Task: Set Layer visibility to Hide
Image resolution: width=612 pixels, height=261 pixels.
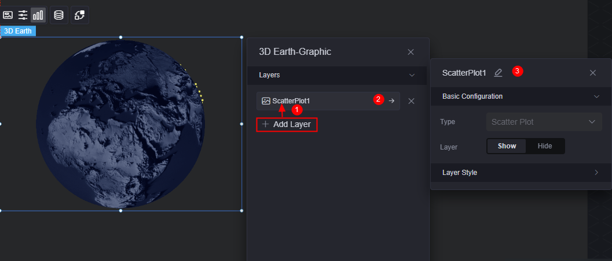Action: 545,146
